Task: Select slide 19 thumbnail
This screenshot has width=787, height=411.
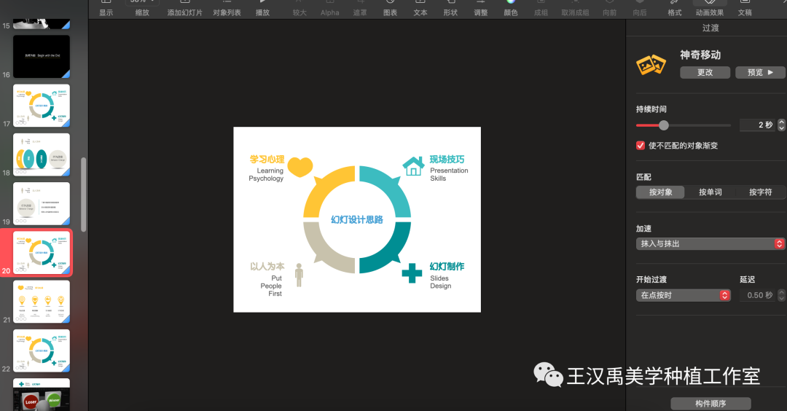Action: tap(41, 203)
